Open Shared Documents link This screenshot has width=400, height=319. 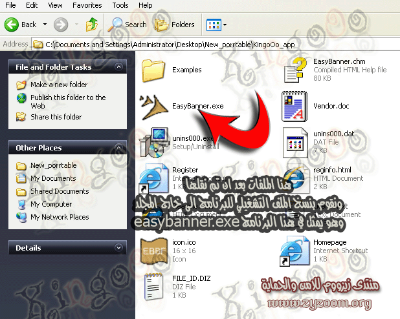coord(60,191)
